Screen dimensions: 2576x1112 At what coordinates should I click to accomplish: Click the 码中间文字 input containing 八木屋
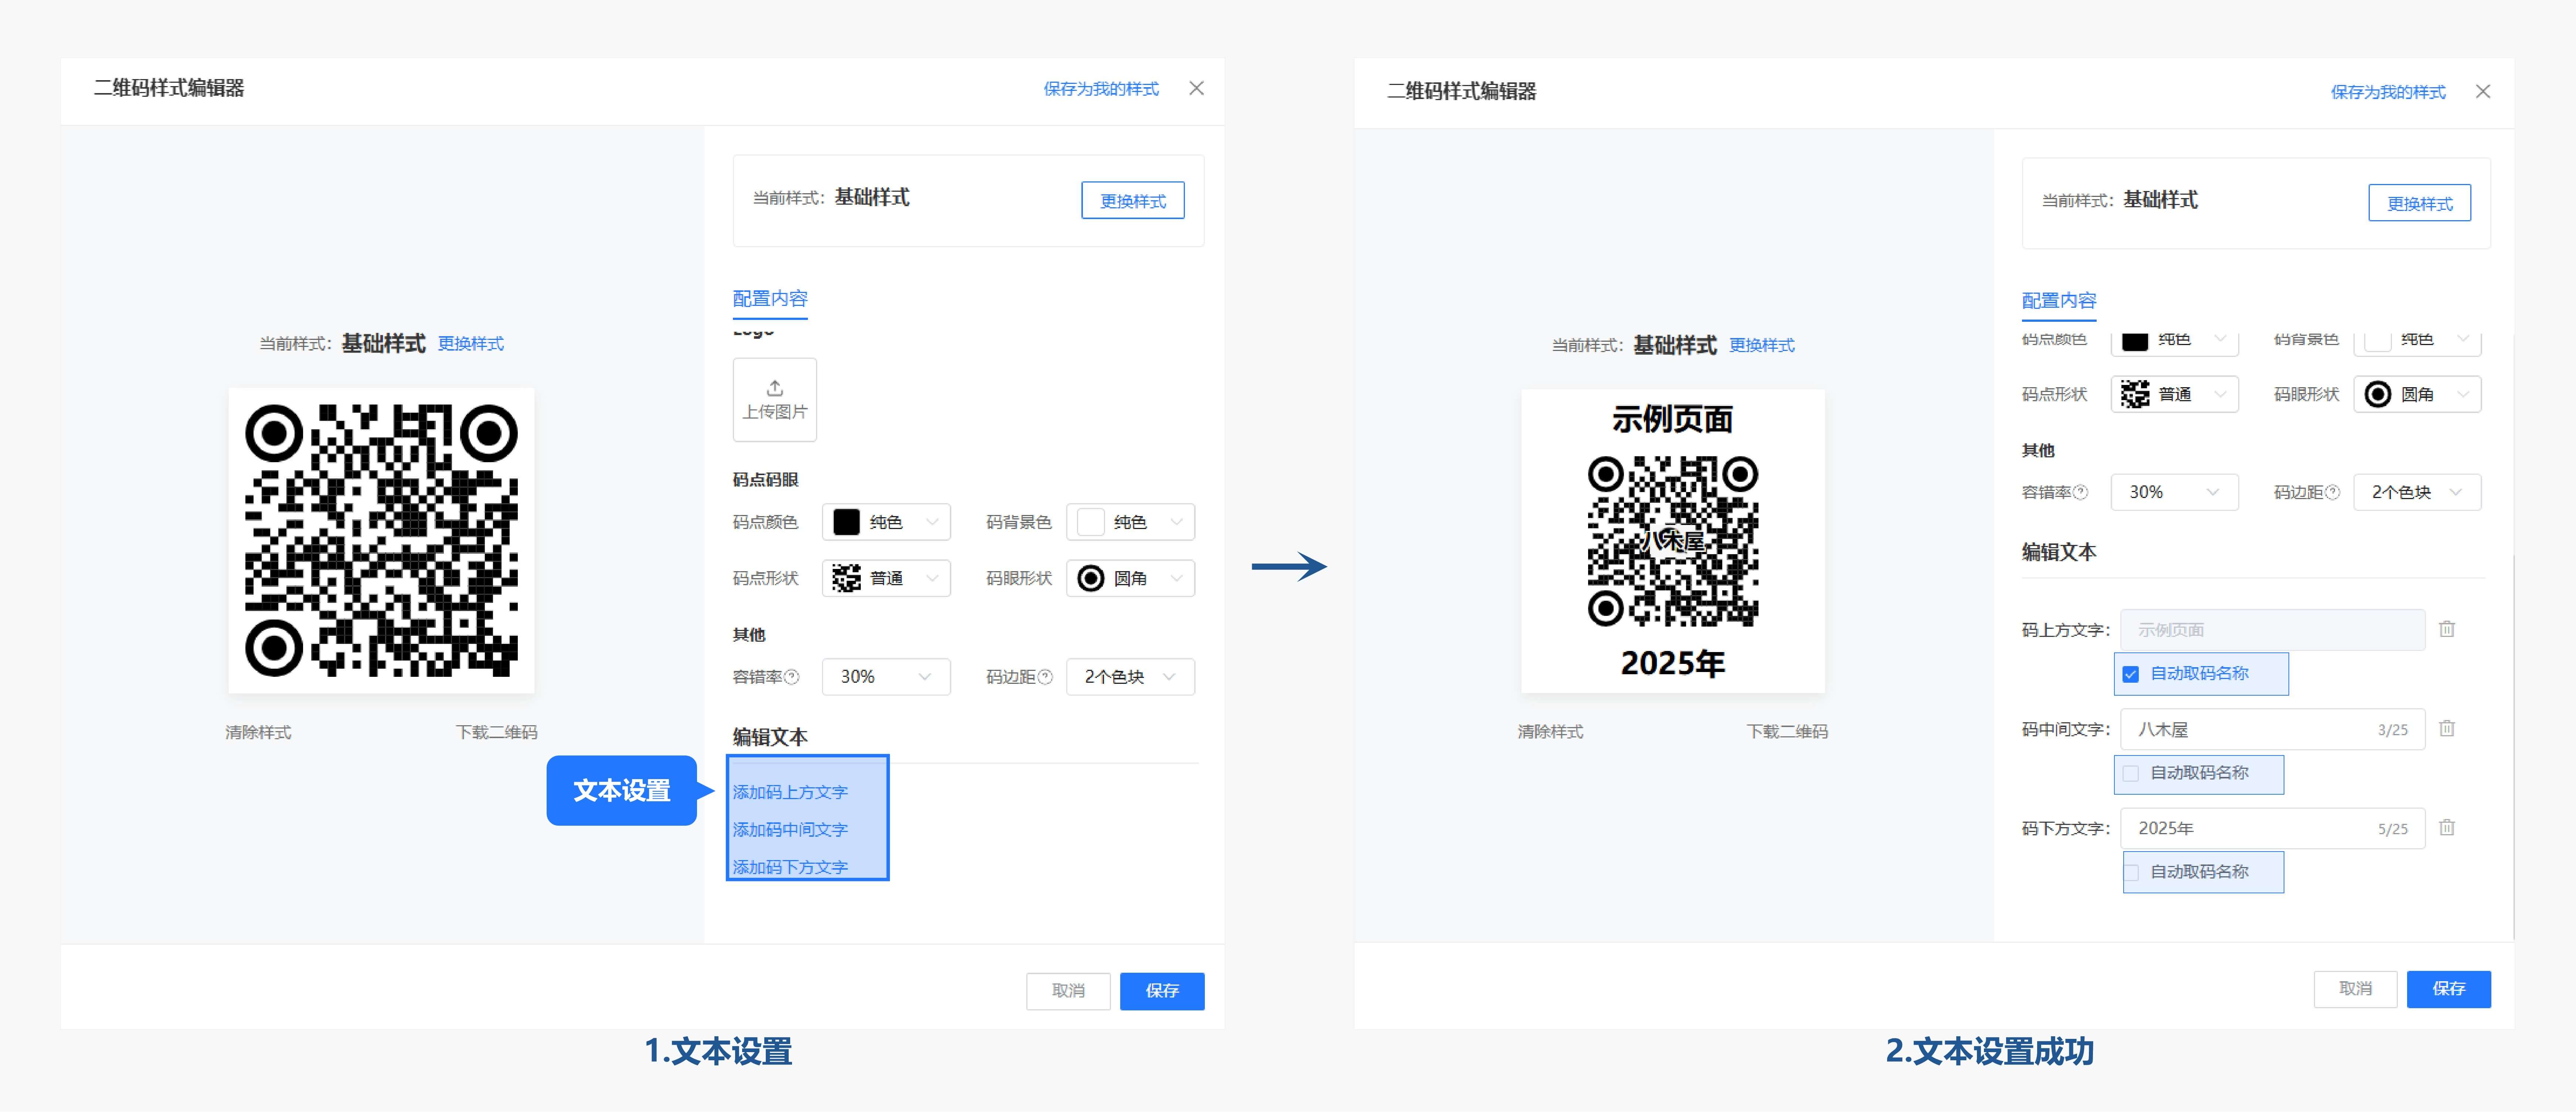tap(2250, 729)
